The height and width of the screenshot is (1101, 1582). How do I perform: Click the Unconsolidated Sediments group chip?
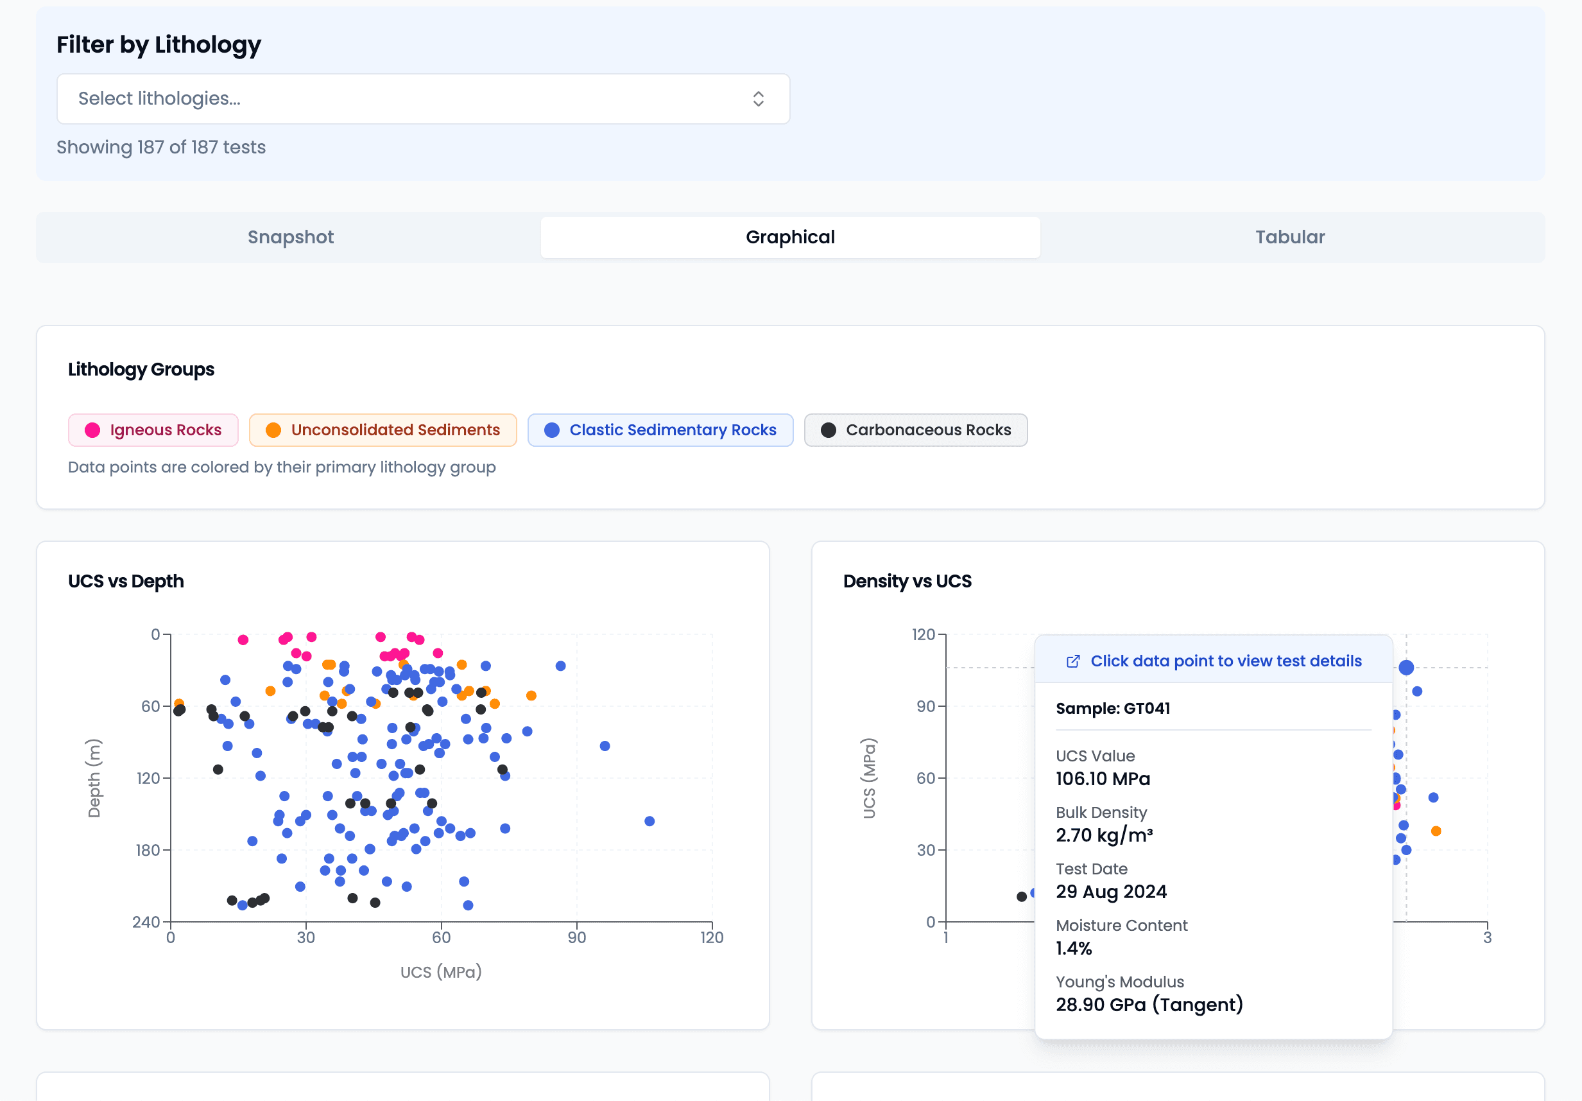pos(383,429)
